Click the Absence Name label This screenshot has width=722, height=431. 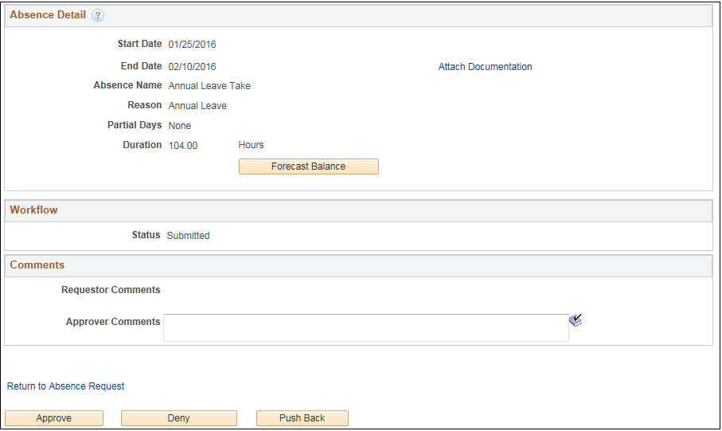click(127, 85)
